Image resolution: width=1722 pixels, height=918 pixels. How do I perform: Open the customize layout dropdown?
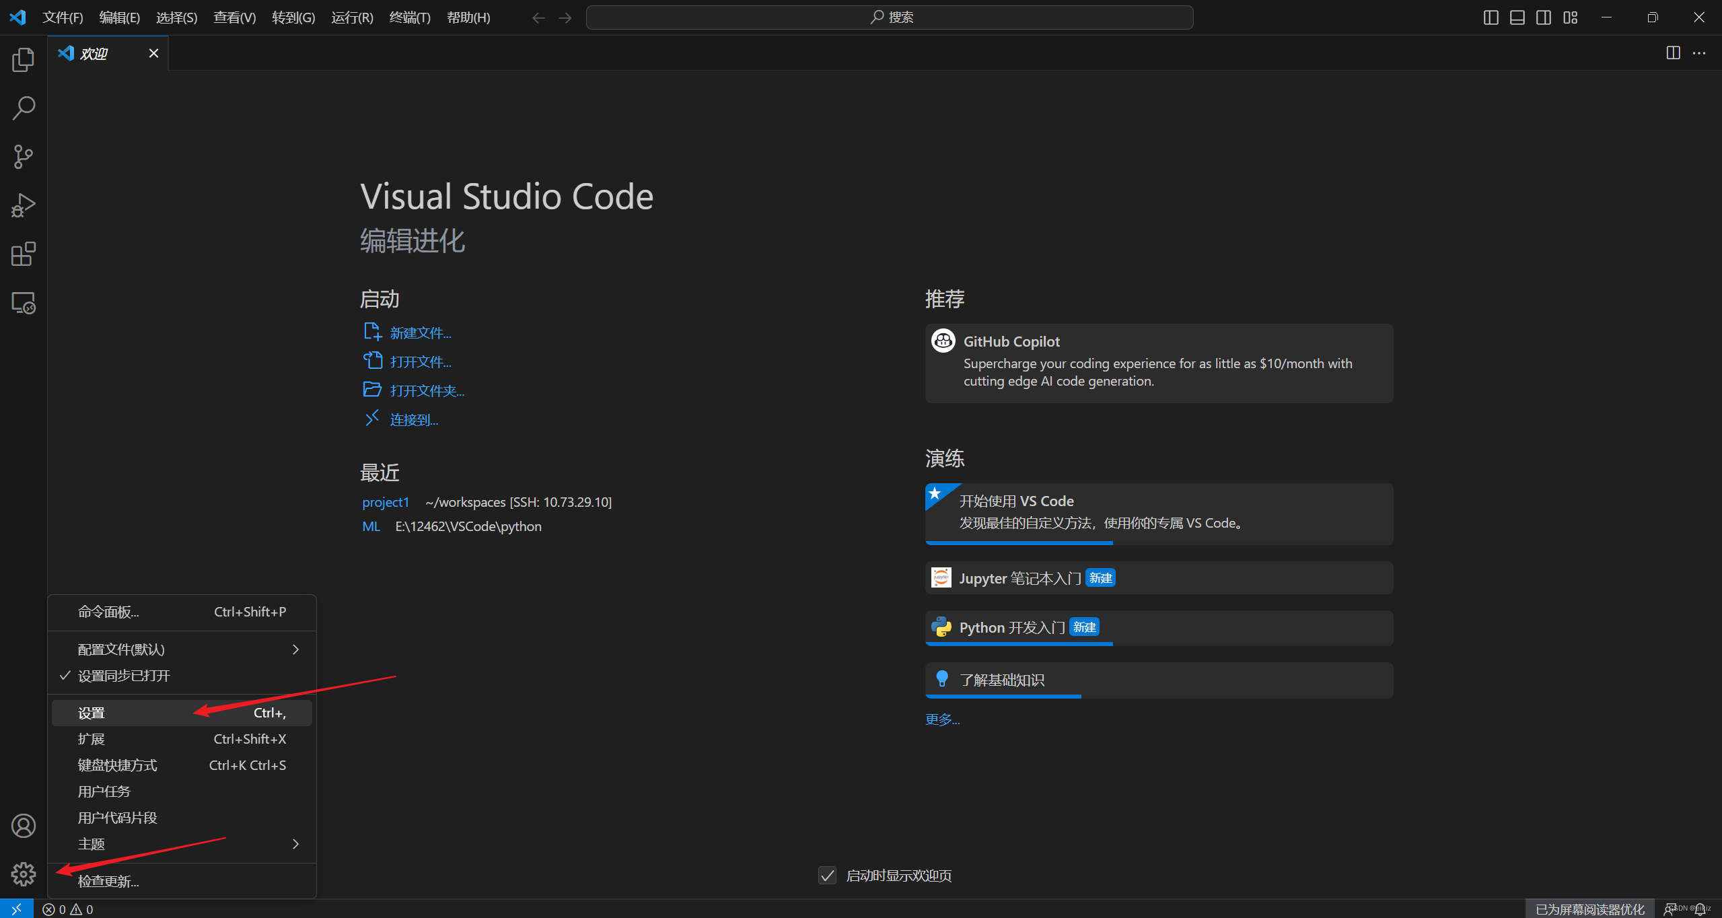[1570, 17]
